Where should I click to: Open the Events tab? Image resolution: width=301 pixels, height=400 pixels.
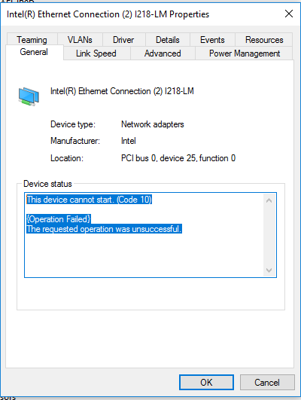(212, 39)
